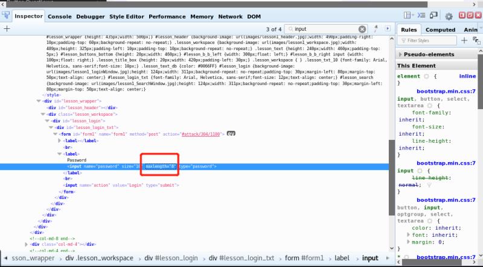Open the Network tab
The width and height of the screenshot is (483, 267).
click(x=231, y=17)
